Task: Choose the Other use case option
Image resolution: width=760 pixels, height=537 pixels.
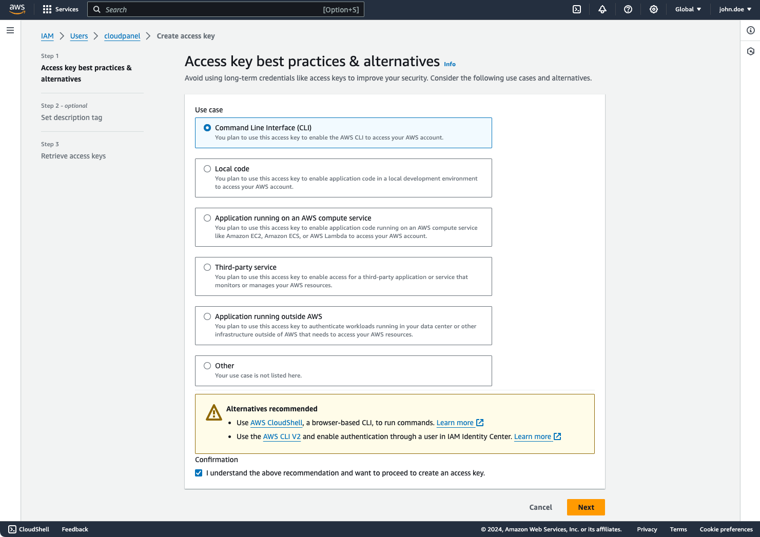Action: pos(207,366)
